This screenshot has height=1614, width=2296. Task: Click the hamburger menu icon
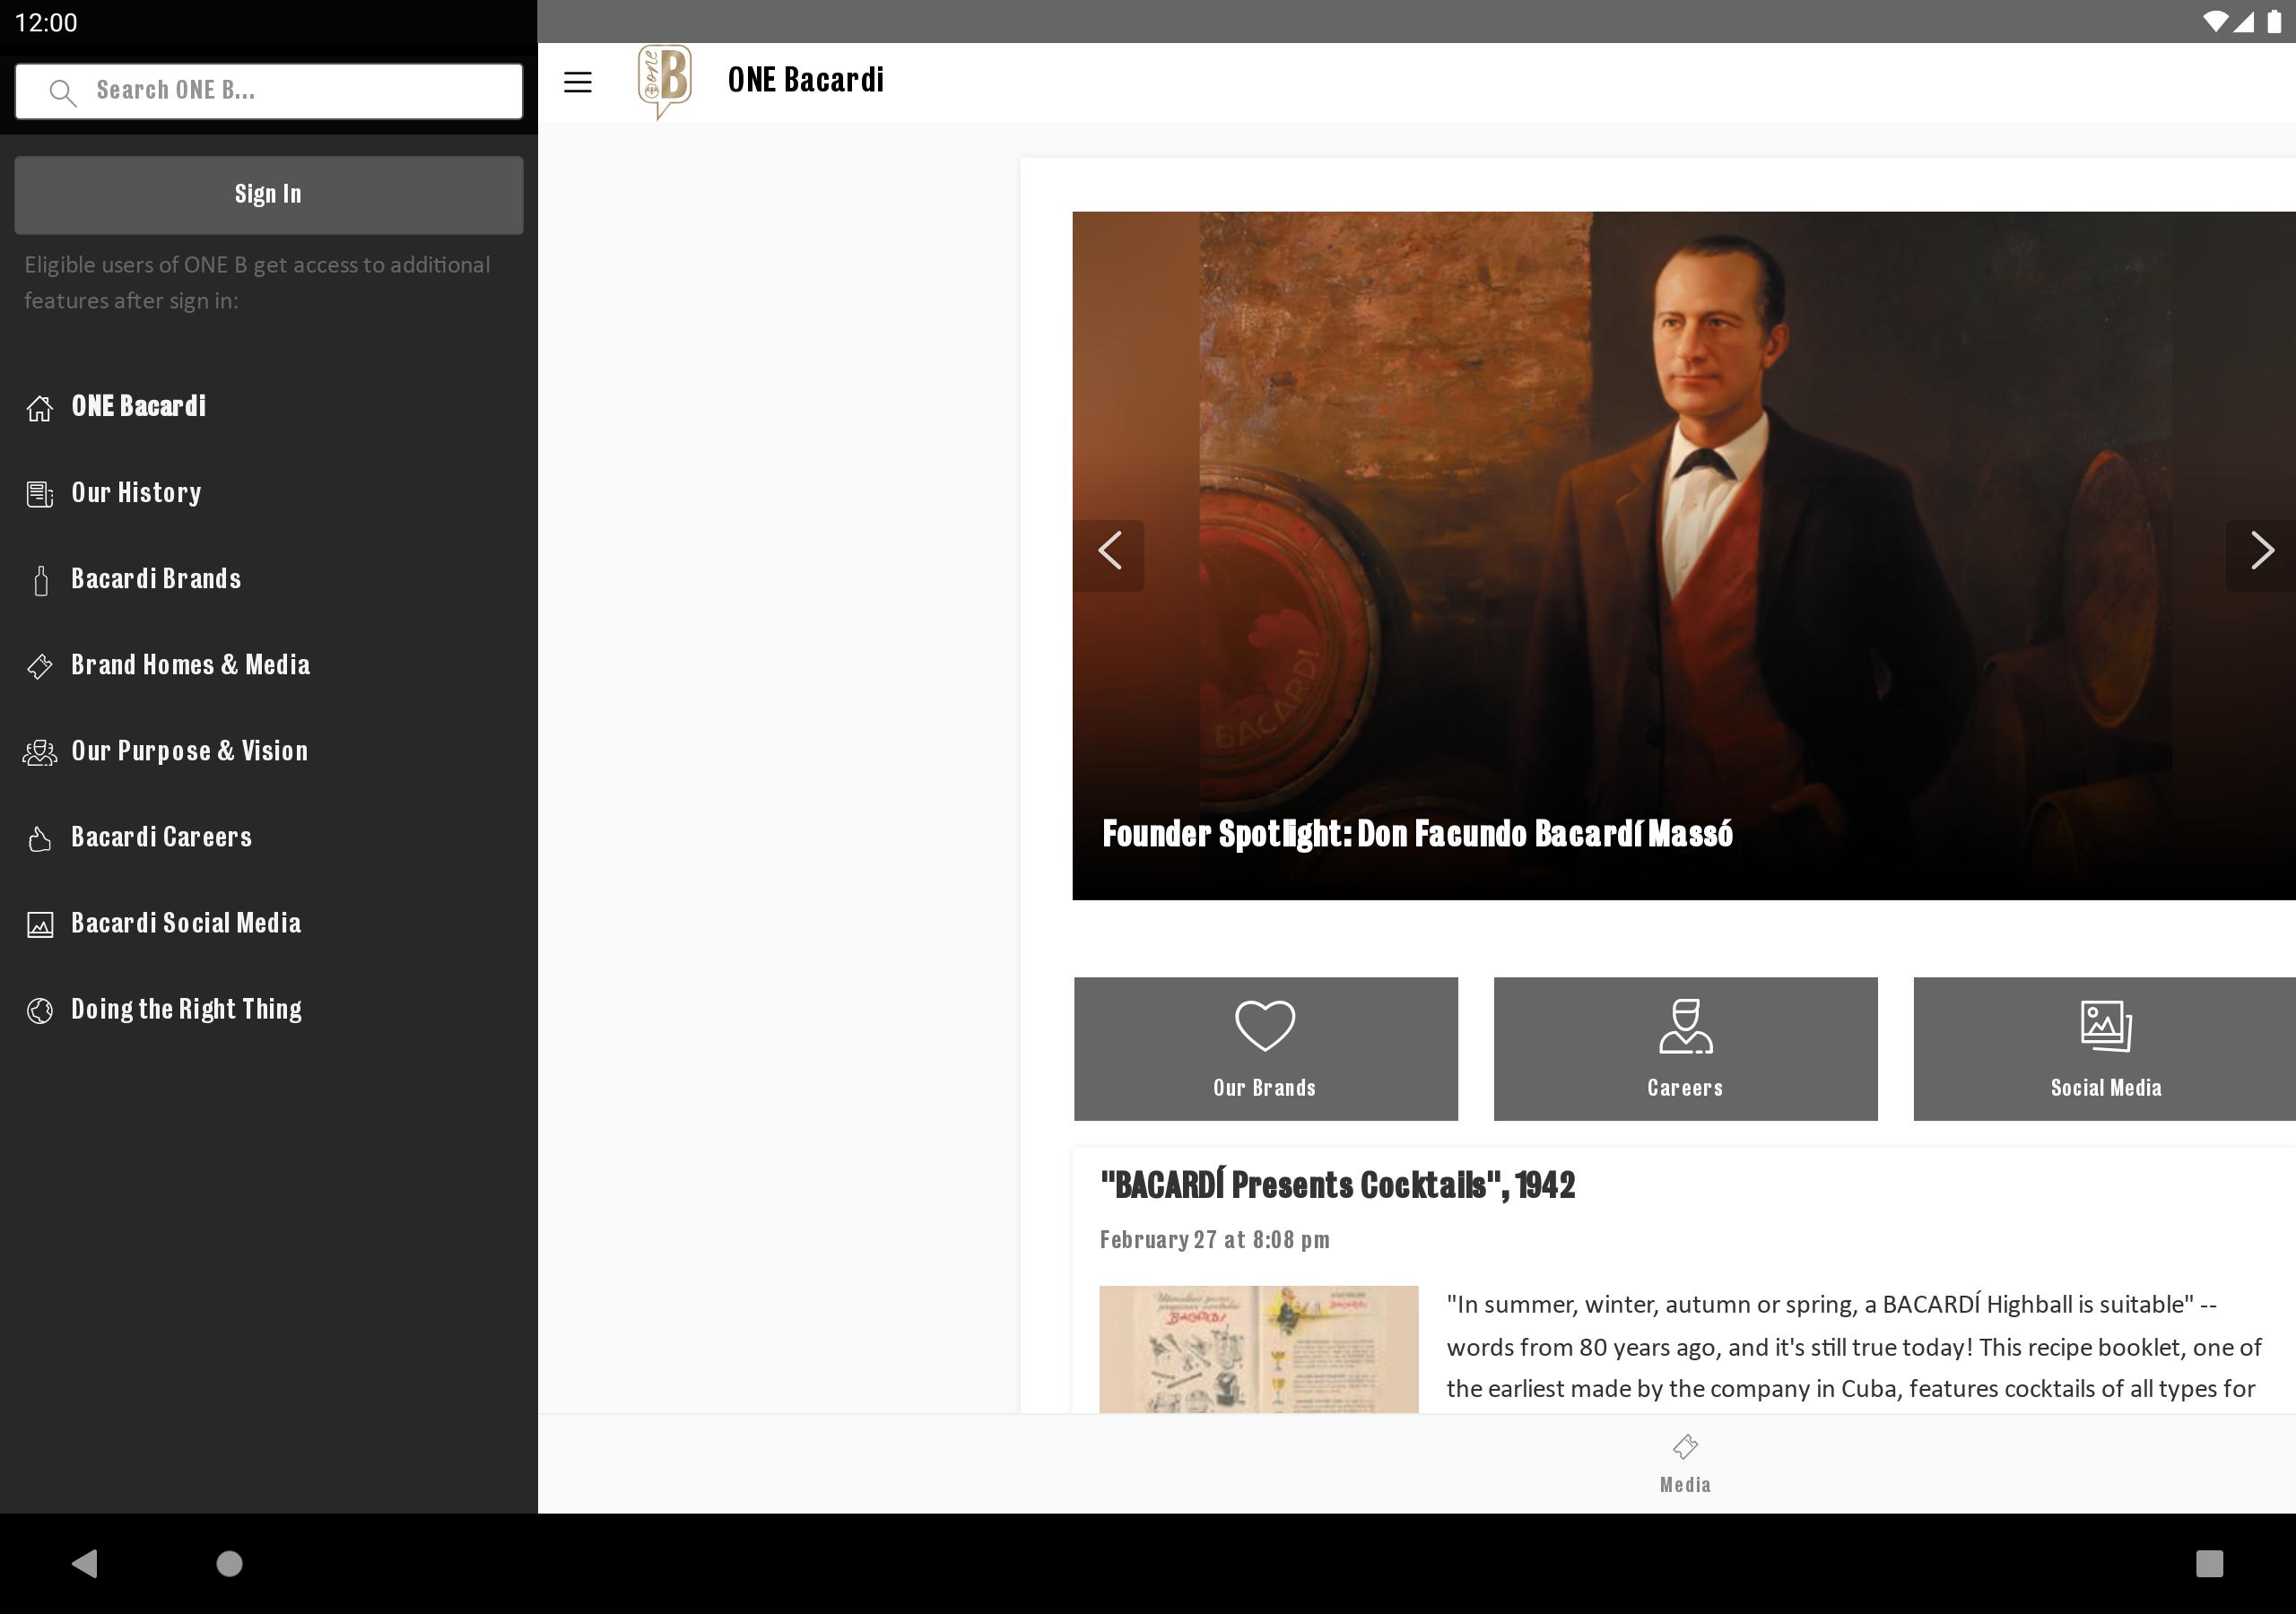pos(577,82)
